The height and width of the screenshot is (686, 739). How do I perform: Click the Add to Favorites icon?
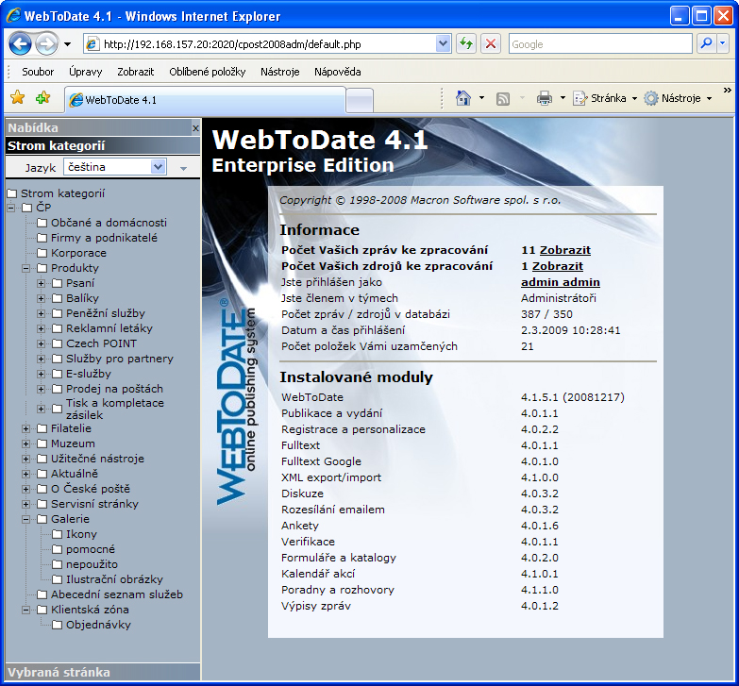pos(42,97)
